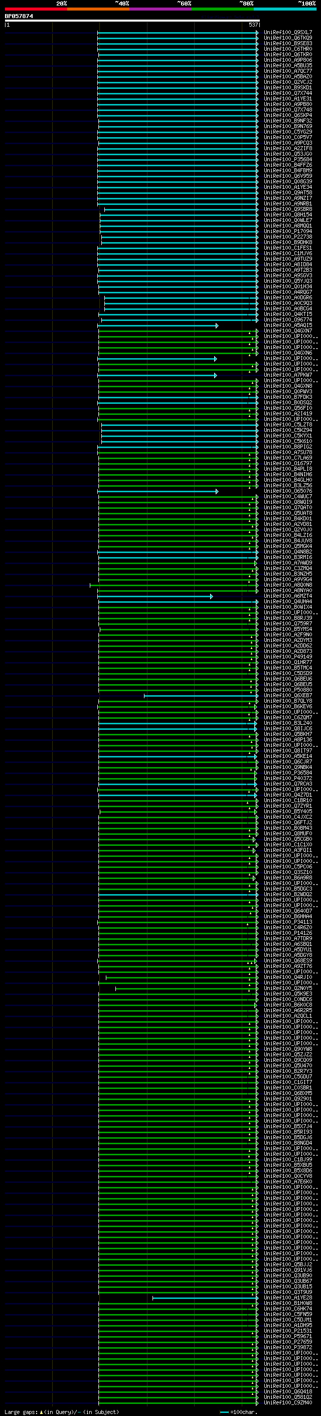This screenshot has height=1416, width=321.
Task: Select the UniRef100_Q4KTI5 label
Action: [288, 314]
